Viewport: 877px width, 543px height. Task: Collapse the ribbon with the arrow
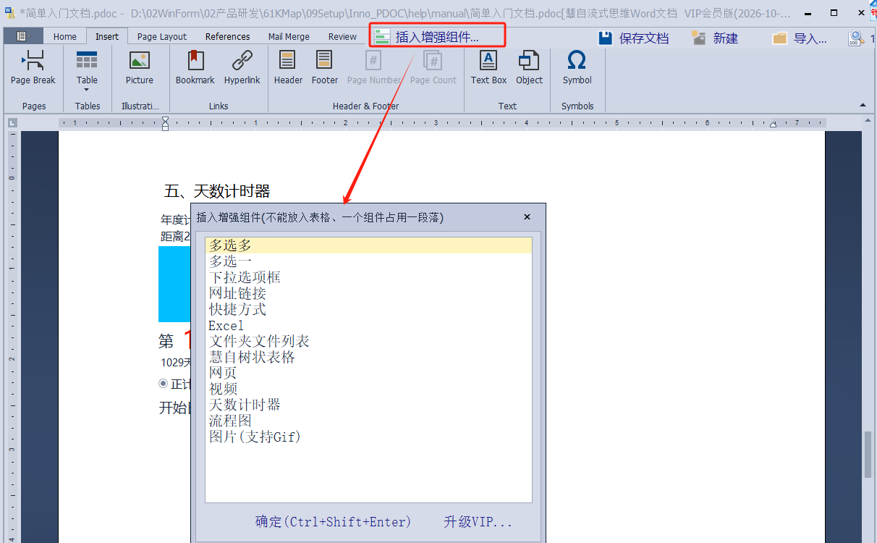[863, 106]
